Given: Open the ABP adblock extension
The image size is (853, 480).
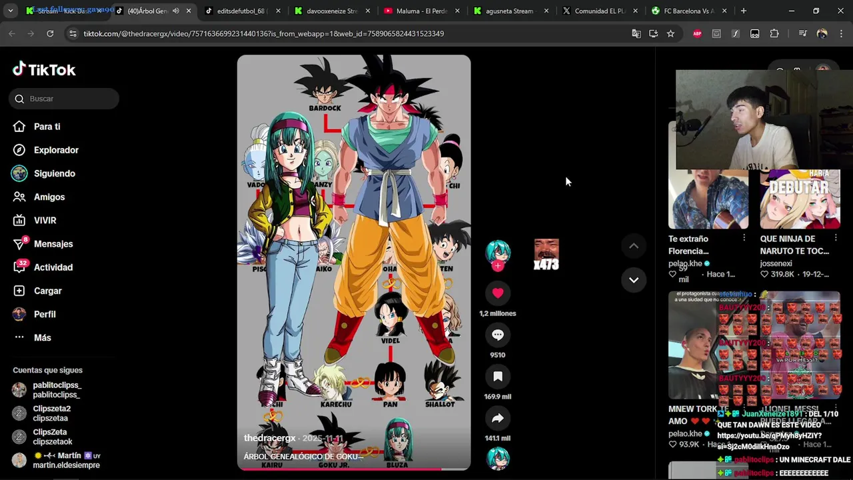Looking at the screenshot, I should (x=697, y=33).
